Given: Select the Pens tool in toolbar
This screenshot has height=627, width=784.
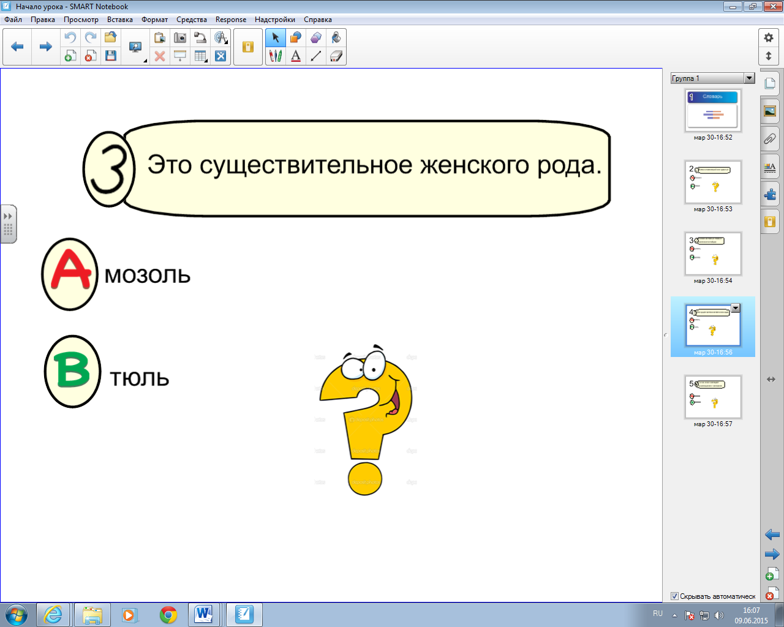Looking at the screenshot, I should point(276,56).
